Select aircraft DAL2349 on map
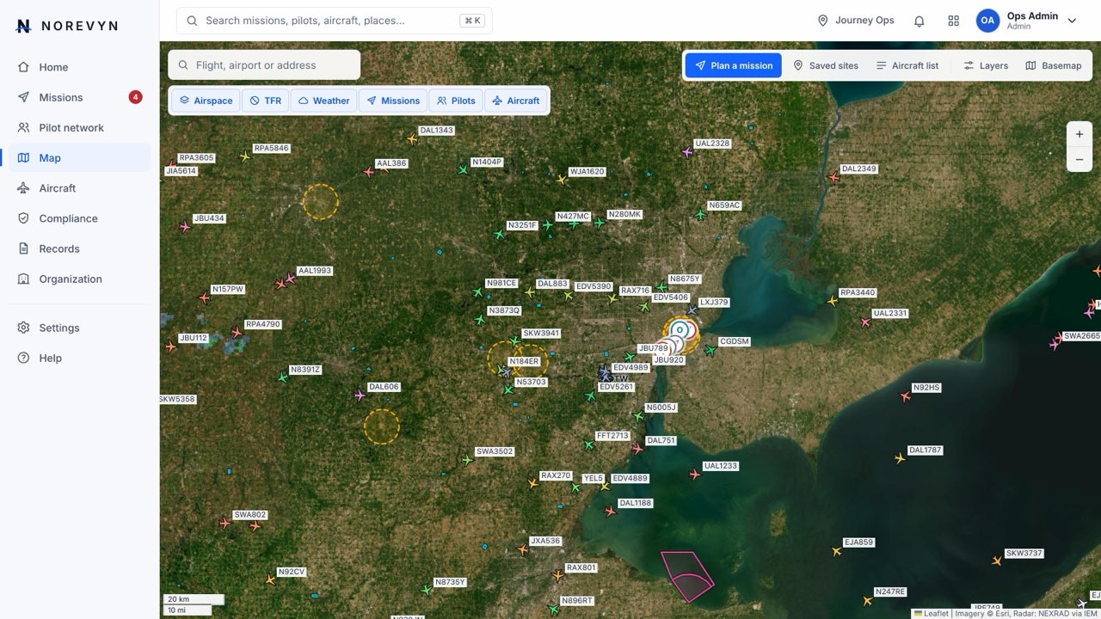The height and width of the screenshot is (619, 1101). tap(833, 178)
